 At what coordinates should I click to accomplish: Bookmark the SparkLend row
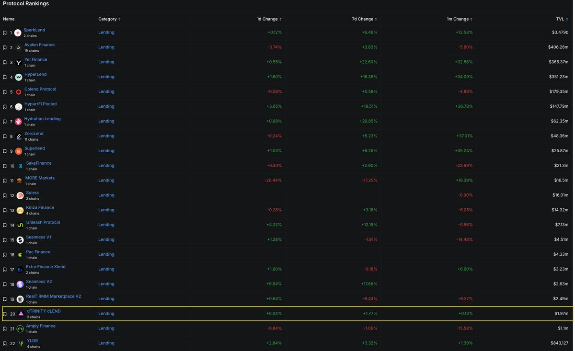coord(5,33)
